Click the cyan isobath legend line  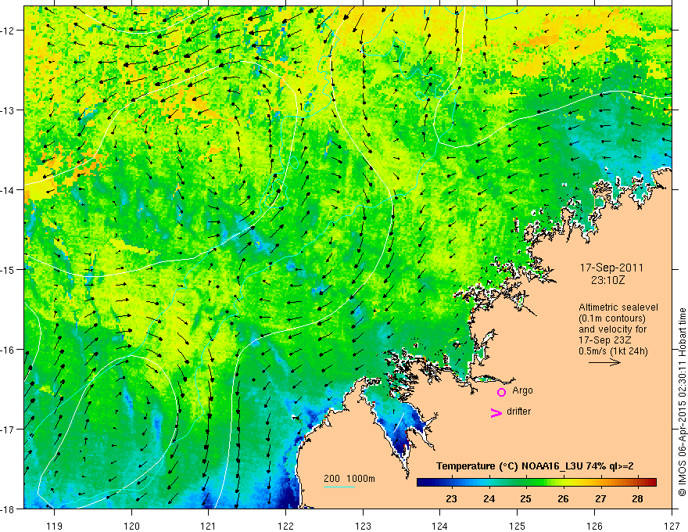339,487
